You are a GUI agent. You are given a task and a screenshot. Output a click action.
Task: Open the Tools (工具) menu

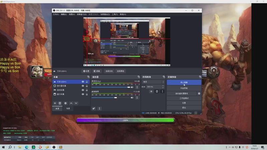(x=115, y=14)
